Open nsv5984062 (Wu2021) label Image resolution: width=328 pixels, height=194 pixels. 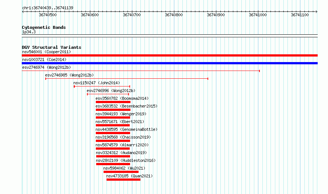pos(124,168)
